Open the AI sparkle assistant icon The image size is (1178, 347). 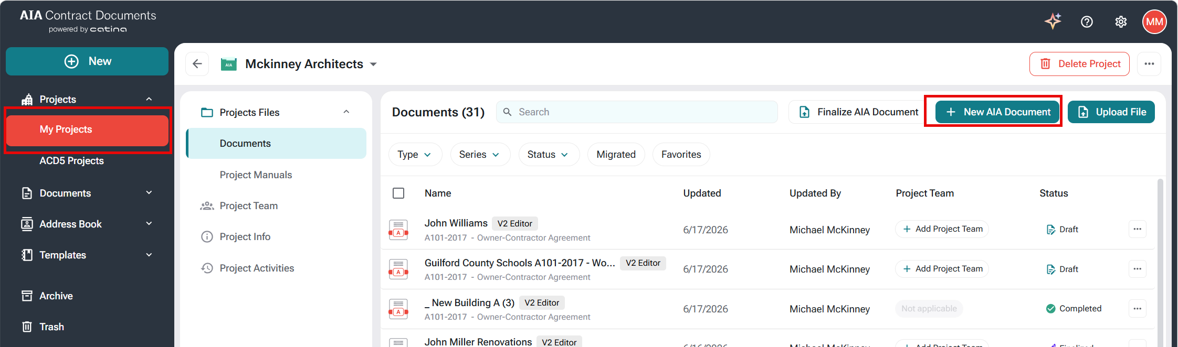(1053, 21)
